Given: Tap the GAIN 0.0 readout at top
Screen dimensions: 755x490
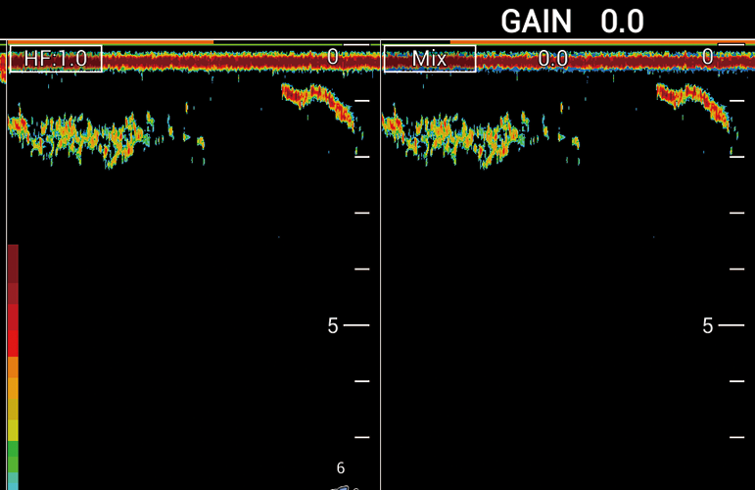Looking at the screenshot, I should point(572,21).
